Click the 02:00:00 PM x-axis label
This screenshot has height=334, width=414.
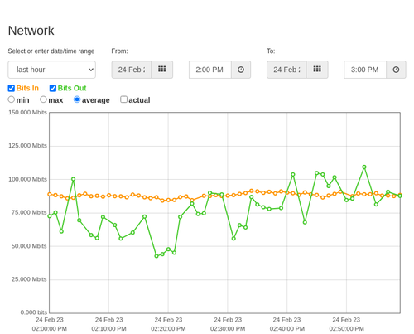pos(50,329)
